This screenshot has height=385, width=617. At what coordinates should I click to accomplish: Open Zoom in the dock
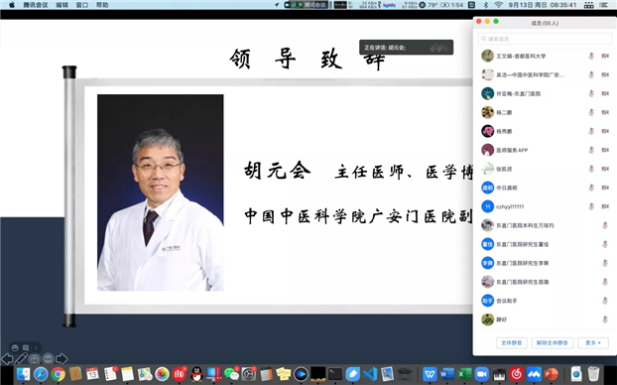point(482,373)
